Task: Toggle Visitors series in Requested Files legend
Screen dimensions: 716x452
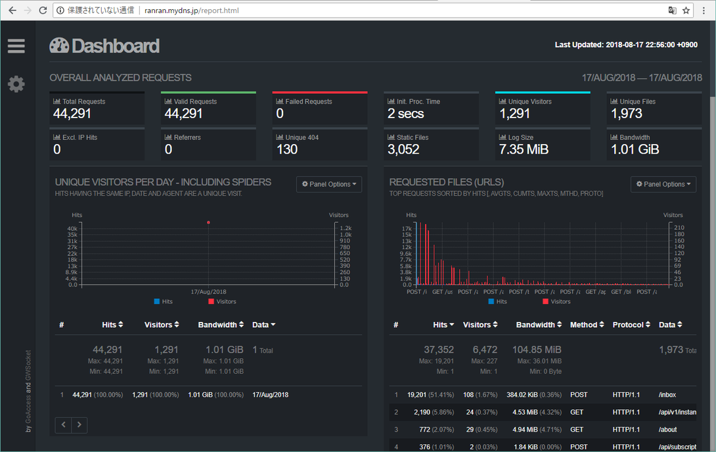Action: [556, 302]
